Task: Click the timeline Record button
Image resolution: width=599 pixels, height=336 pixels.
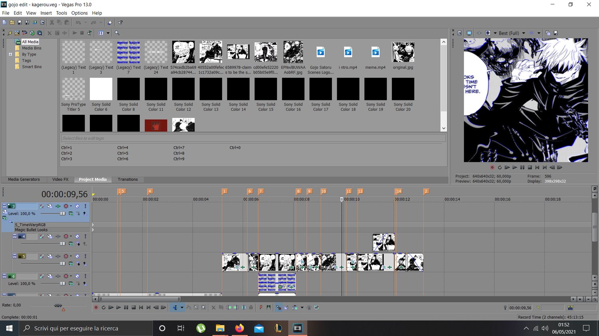Action: 96,307
